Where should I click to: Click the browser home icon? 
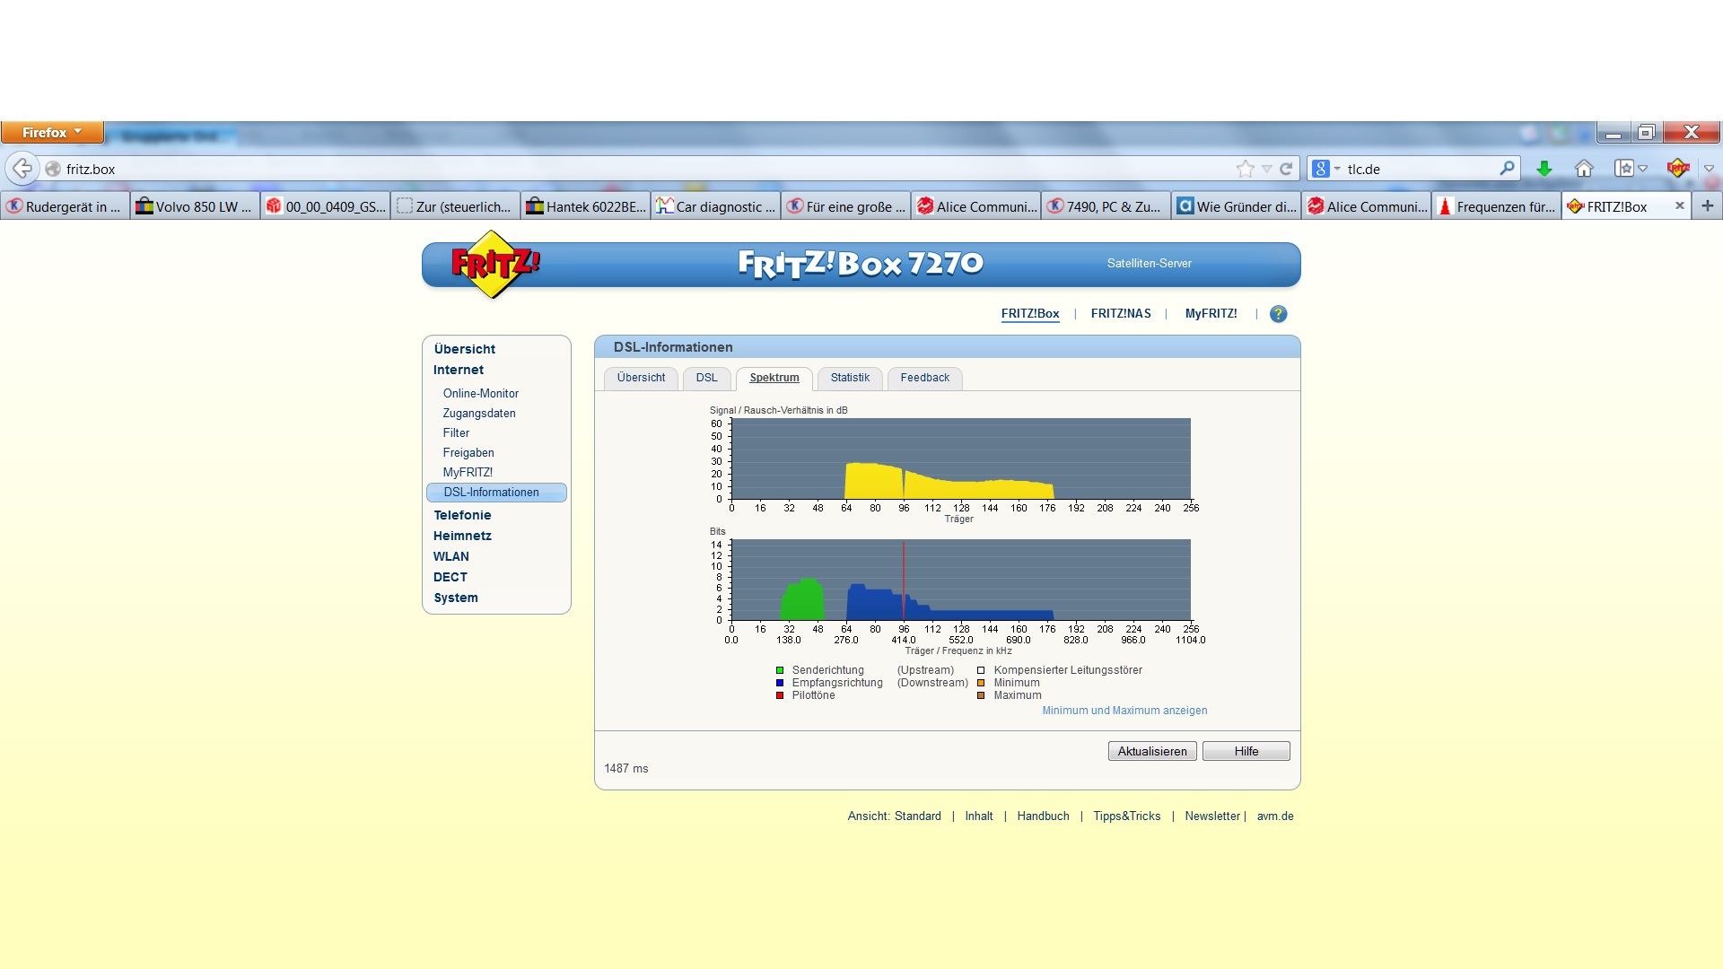point(1584,169)
